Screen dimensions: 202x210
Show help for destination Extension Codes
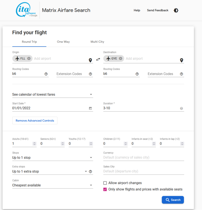181,74
